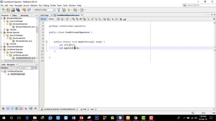This screenshot has height=121, width=216.
Task: Click the Stop Macro Recording square icon
Action: click(116, 19)
